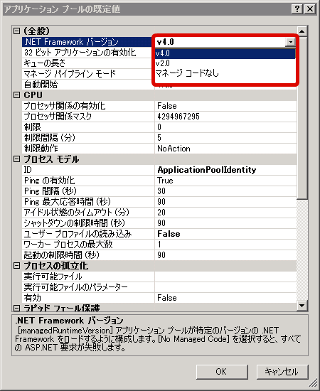Collapse the CPU section
This screenshot has height=391, width=320.
point(16,95)
